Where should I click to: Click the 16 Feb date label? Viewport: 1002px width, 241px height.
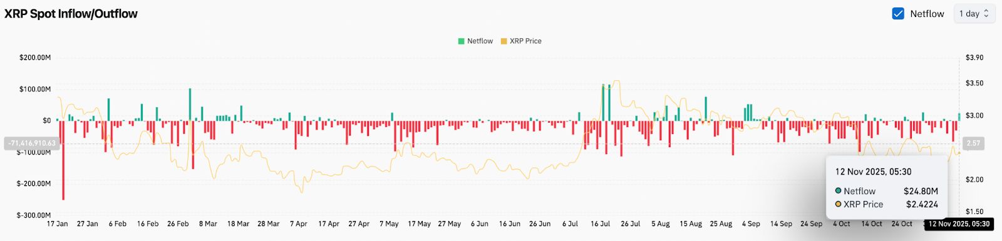[148, 223]
